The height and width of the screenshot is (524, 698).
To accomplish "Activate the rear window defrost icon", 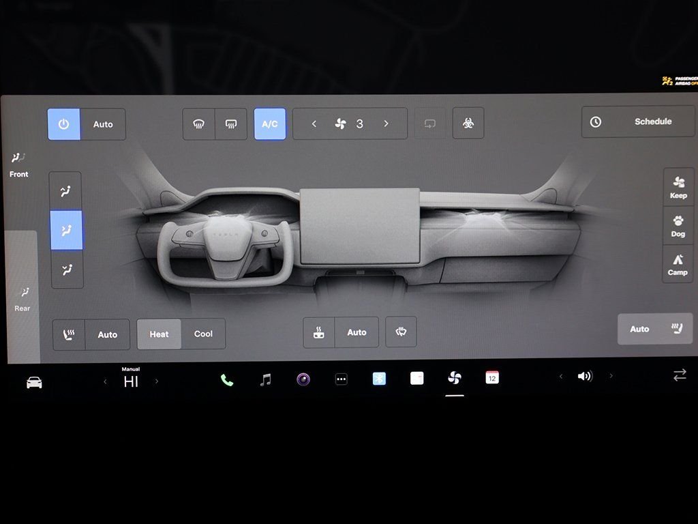I will 231,124.
